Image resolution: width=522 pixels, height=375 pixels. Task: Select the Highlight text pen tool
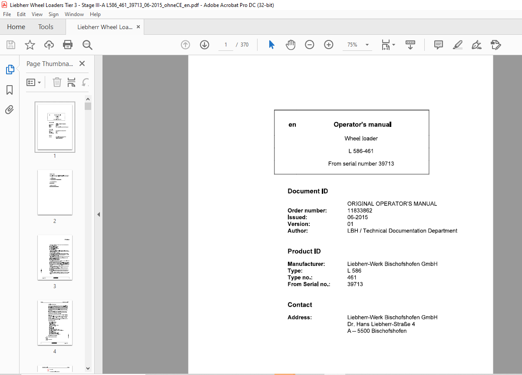coord(457,45)
